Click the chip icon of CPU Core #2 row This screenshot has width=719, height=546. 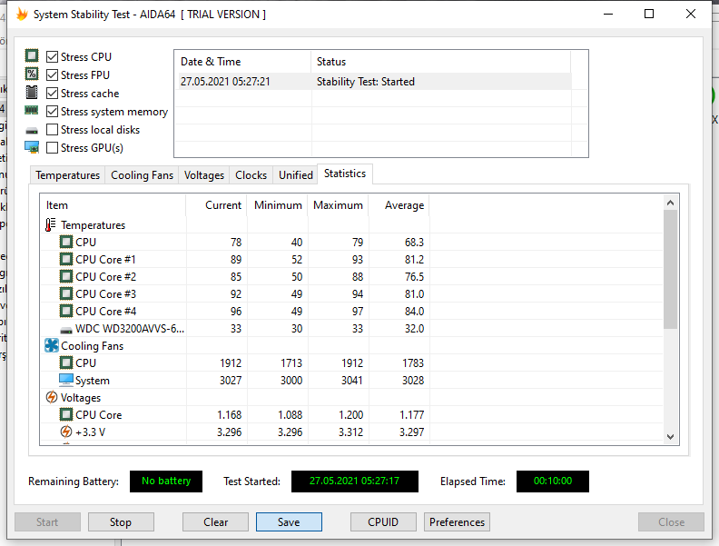coord(66,277)
